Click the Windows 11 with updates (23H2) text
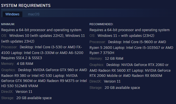 (126, 36)
